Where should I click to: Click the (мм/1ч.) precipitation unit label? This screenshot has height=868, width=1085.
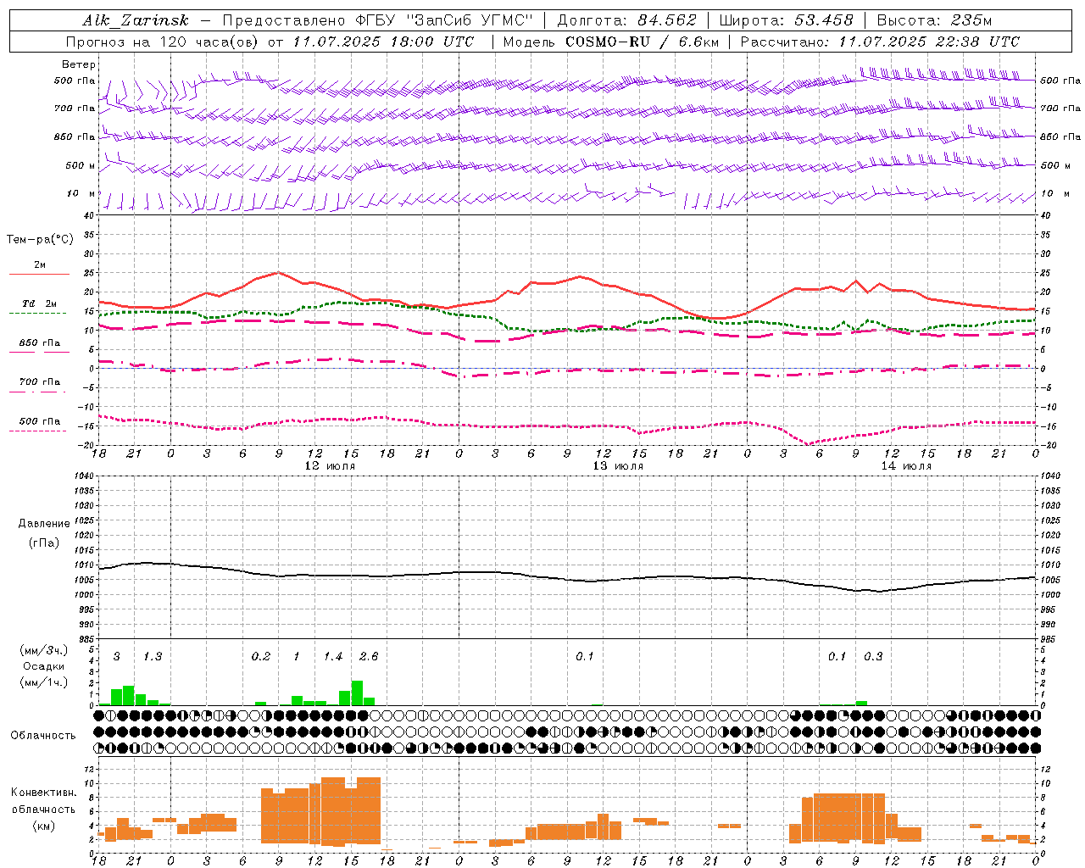pos(44,682)
